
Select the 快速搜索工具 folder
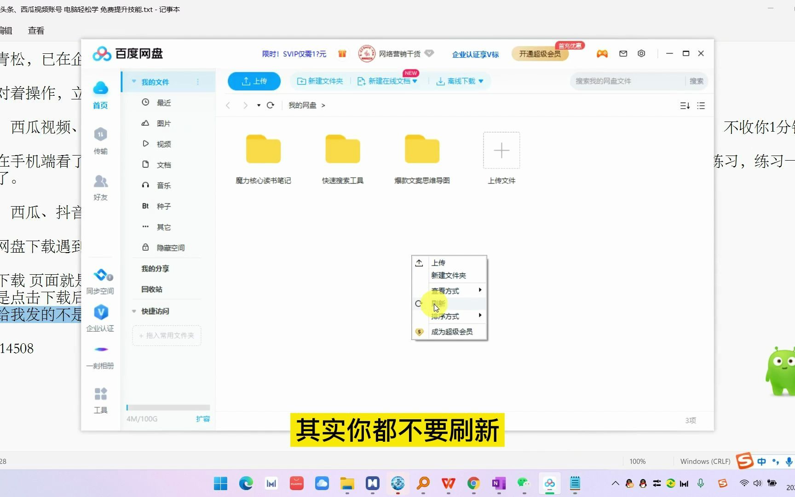343,159
